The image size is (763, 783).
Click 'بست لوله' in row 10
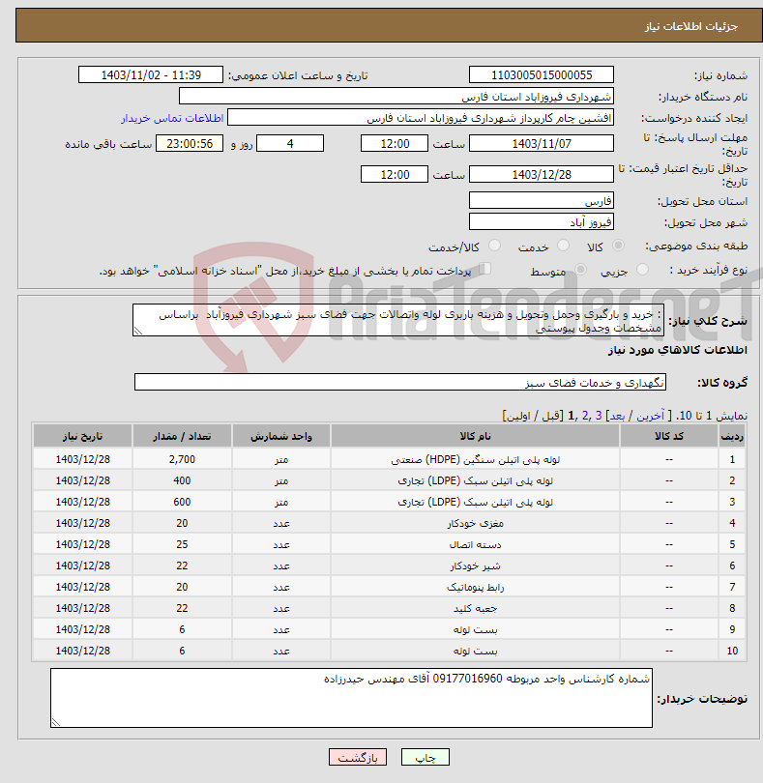point(475,651)
